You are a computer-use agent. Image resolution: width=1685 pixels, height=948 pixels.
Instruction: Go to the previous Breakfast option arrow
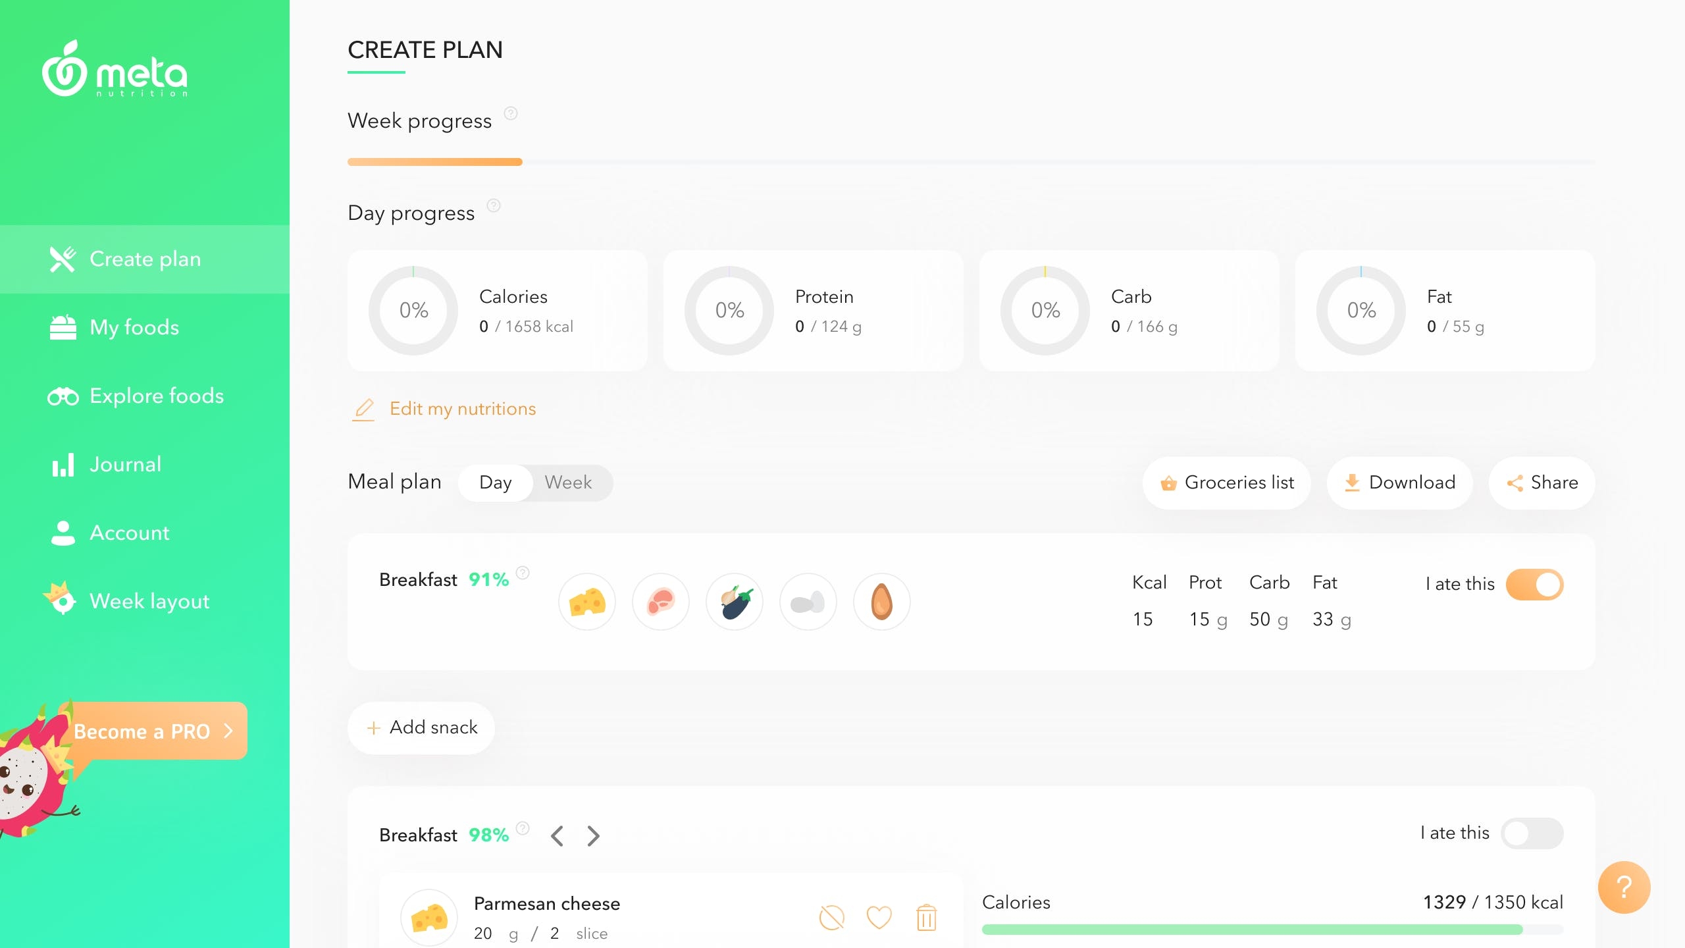557,835
